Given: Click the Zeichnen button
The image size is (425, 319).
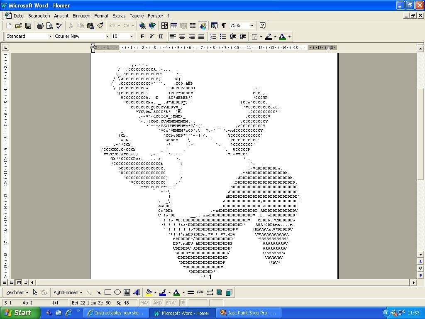Looking at the screenshot, I should click(x=17, y=292).
